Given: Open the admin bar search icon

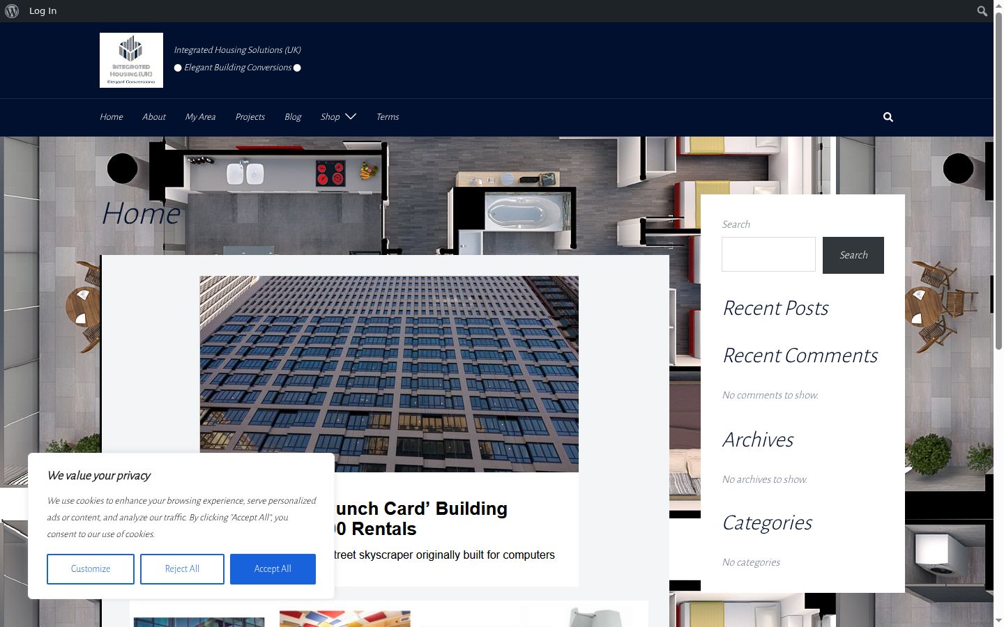Looking at the screenshot, I should click(x=982, y=11).
